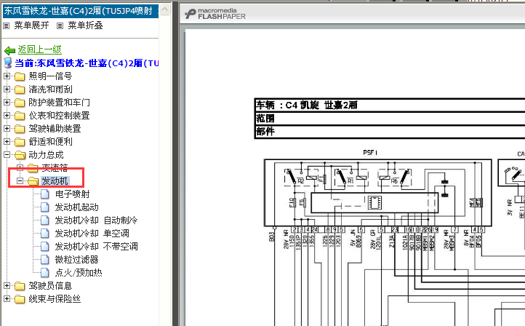Expand the 驾驶员信息 tree node
The width and height of the screenshot is (525, 326).
pyautogui.click(x=7, y=285)
